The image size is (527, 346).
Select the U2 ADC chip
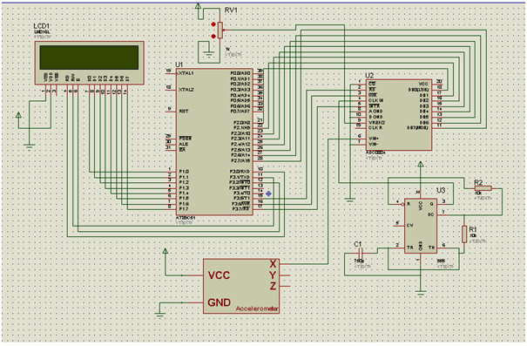(398, 115)
